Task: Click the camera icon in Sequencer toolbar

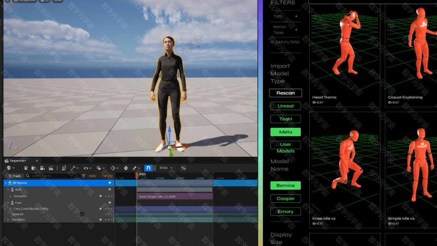Action: point(42,168)
